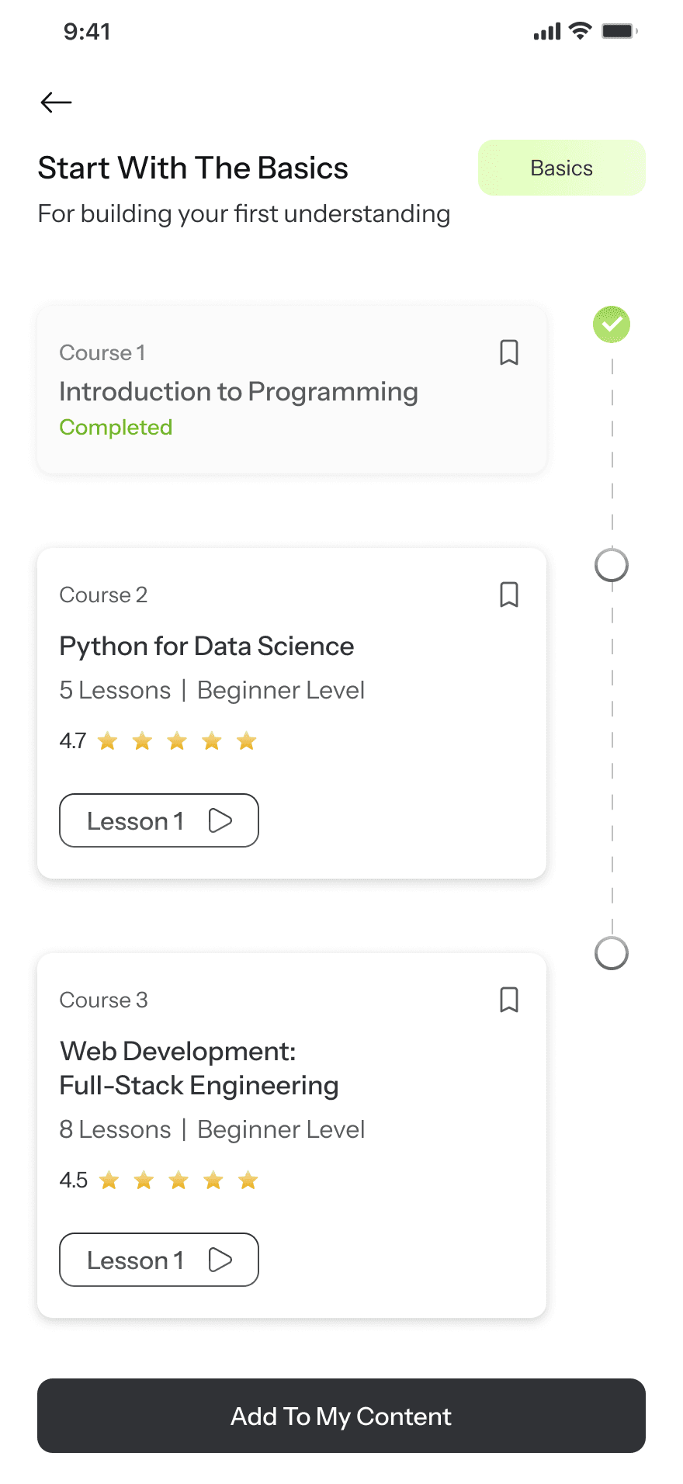Click the green completed checkmark step
Screen dimensions: 683x1484
pos(612,324)
